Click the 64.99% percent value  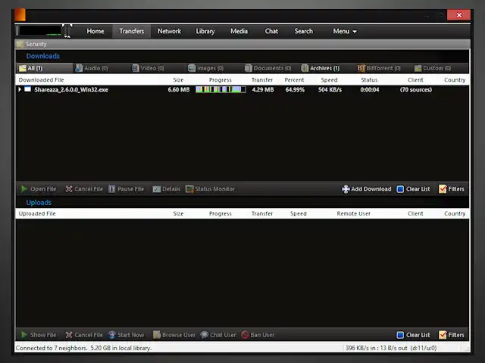[295, 90]
